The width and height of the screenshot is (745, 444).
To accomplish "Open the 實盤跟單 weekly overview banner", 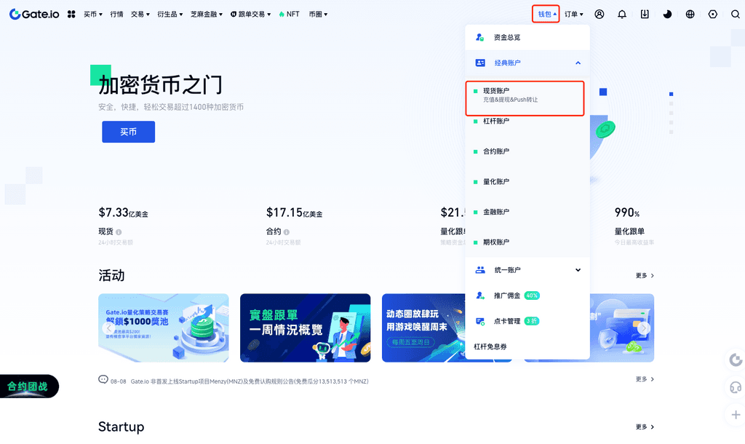I will click(305, 328).
